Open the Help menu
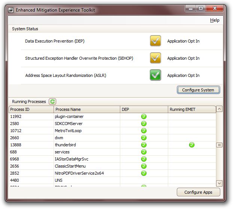 pos(215,20)
